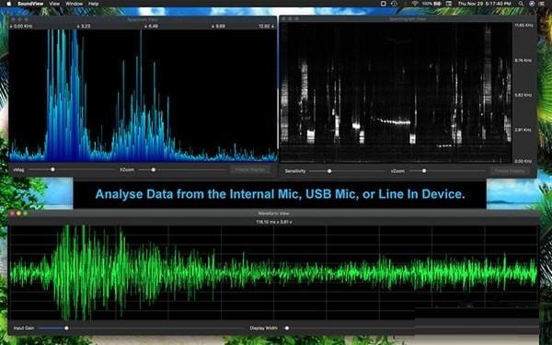The width and height of the screenshot is (552, 345).
Task: Click the Sensitivity slider handle
Action: tap(329, 171)
